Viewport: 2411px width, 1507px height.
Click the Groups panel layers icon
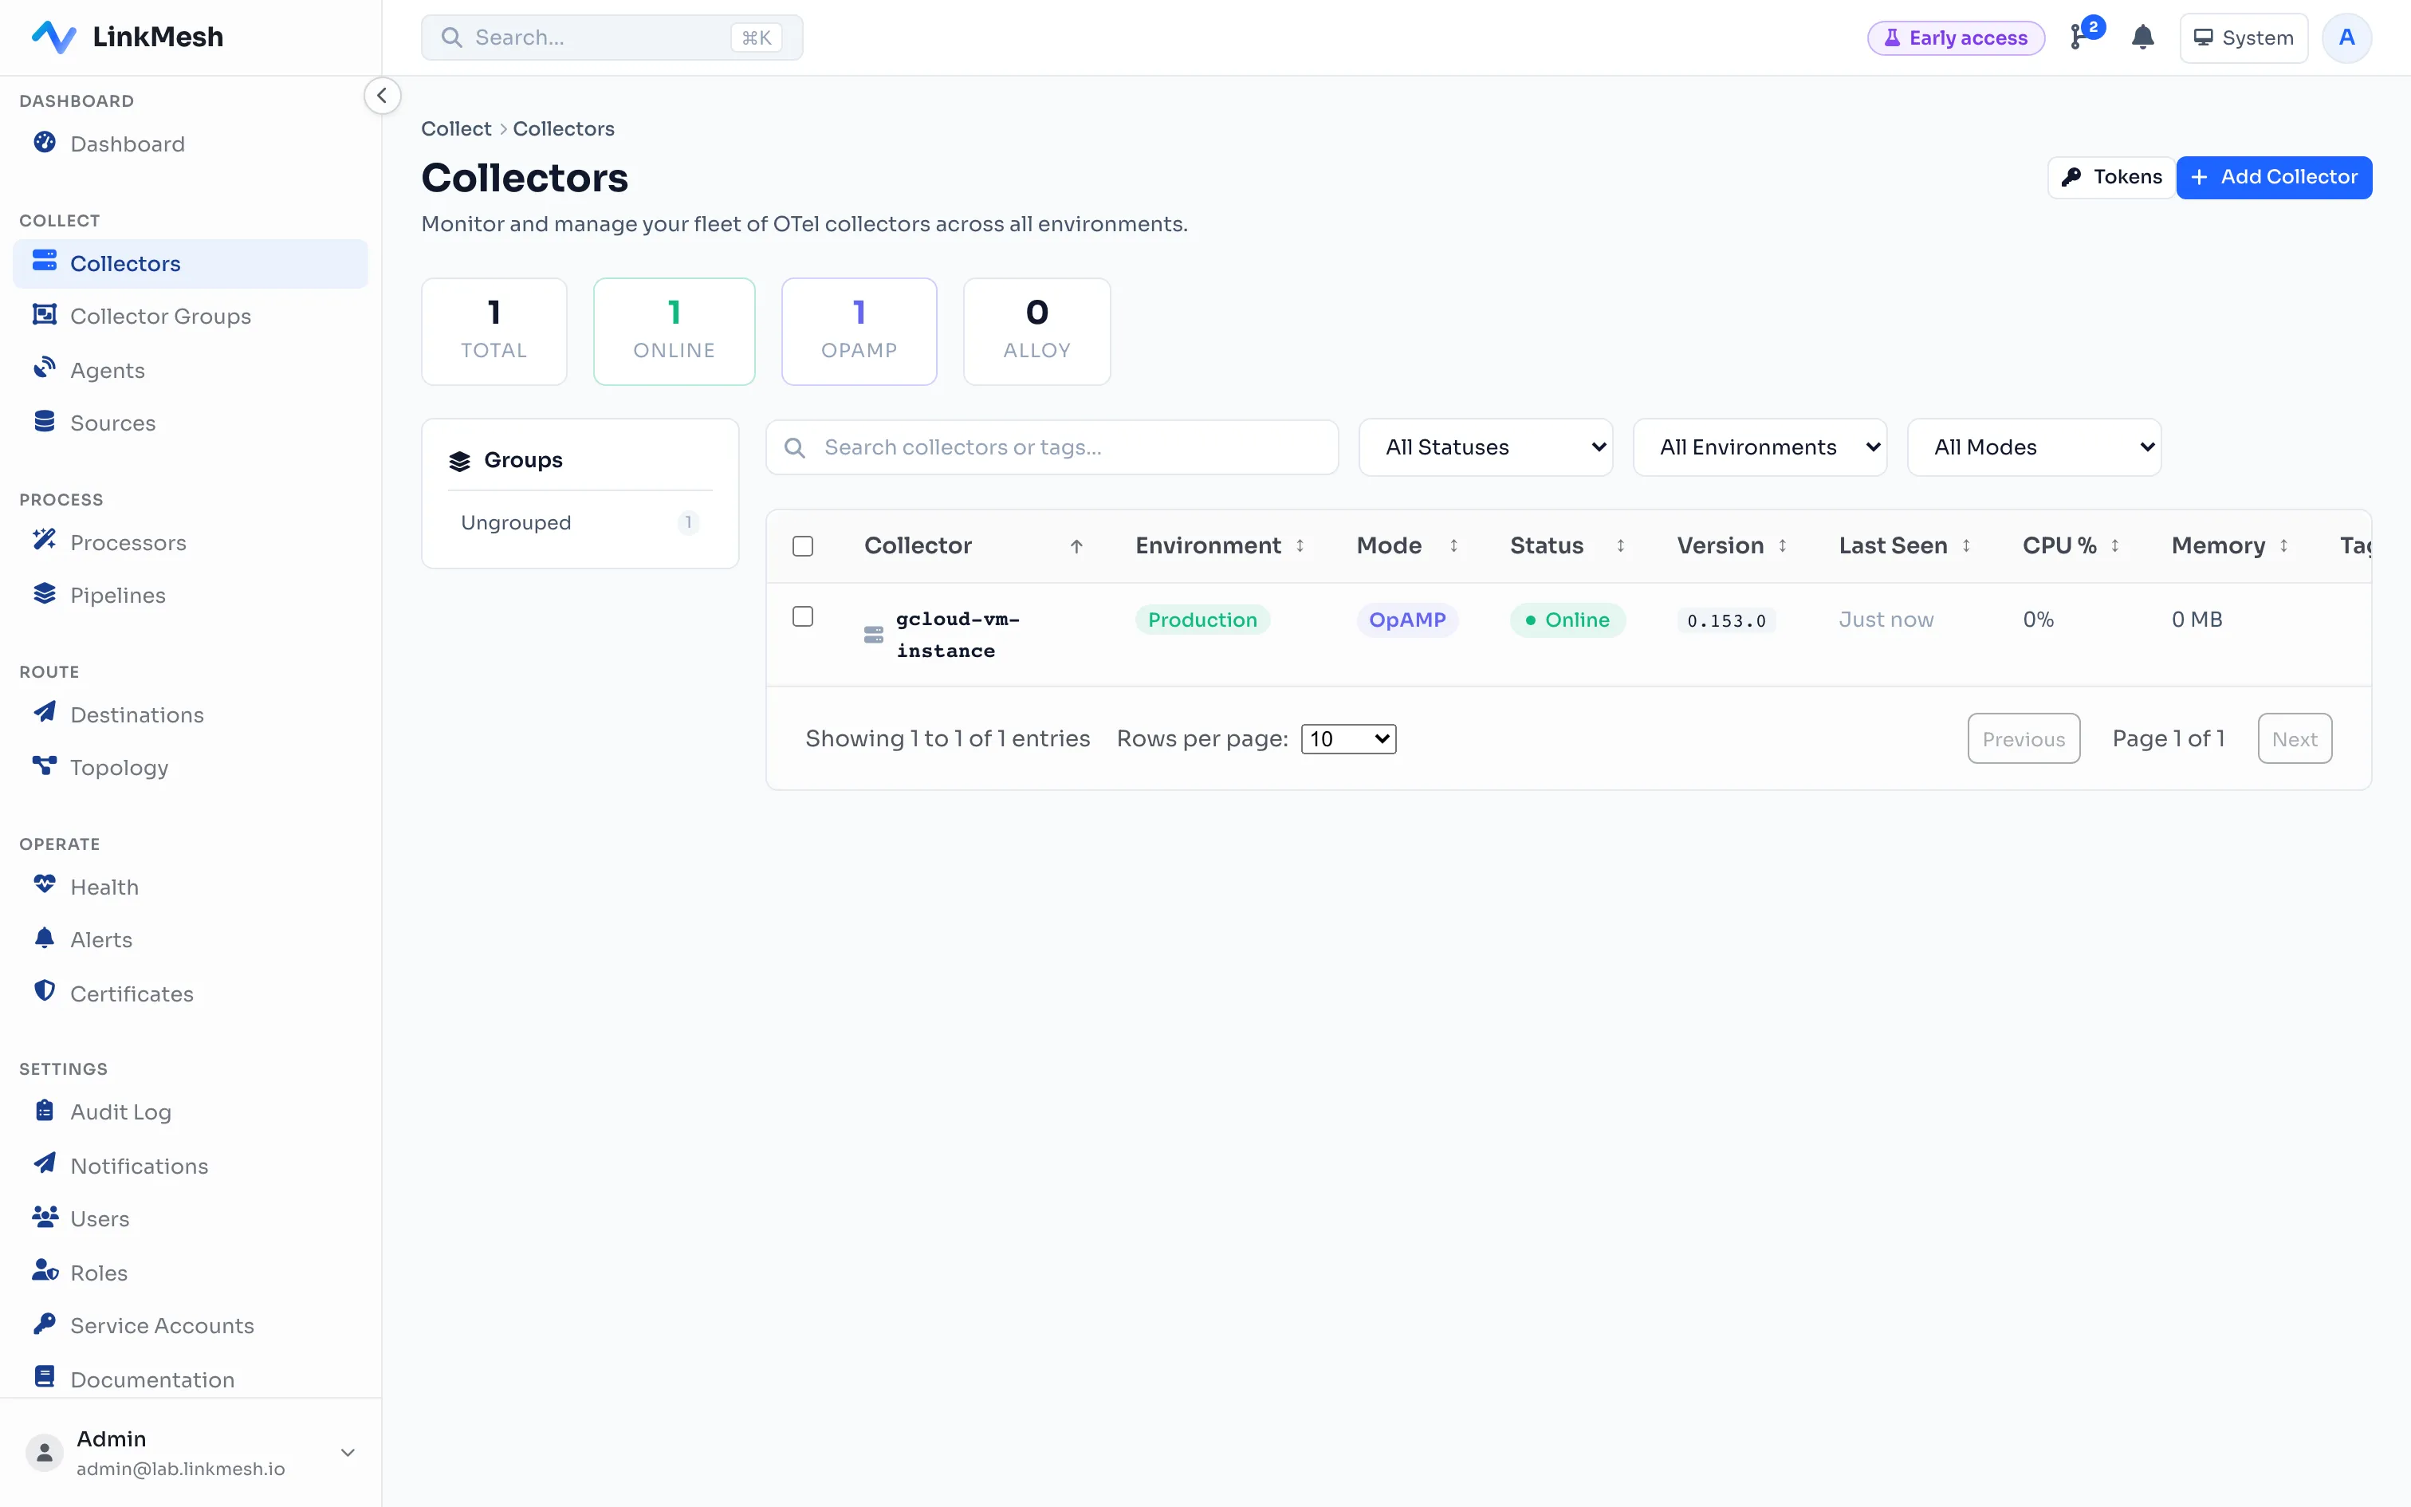coord(459,461)
